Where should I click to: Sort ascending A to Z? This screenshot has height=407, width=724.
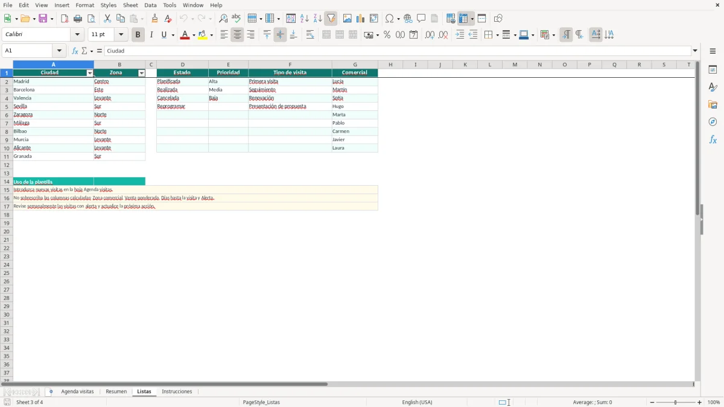coord(304,19)
